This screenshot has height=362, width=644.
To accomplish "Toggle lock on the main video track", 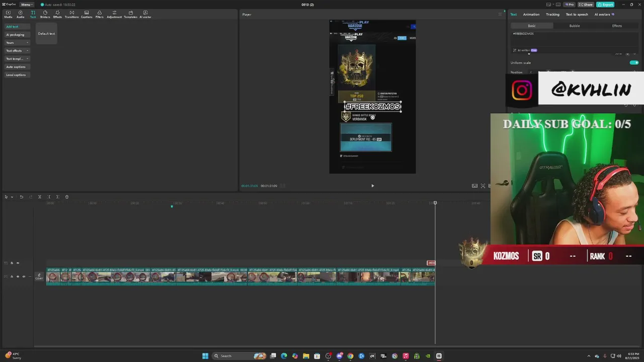I will [12, 277].
